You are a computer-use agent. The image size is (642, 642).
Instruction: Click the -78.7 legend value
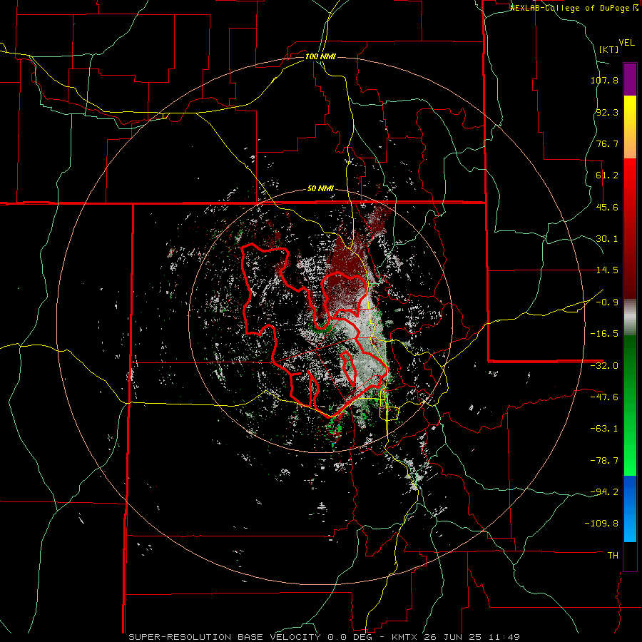click(x=604, y=461)
